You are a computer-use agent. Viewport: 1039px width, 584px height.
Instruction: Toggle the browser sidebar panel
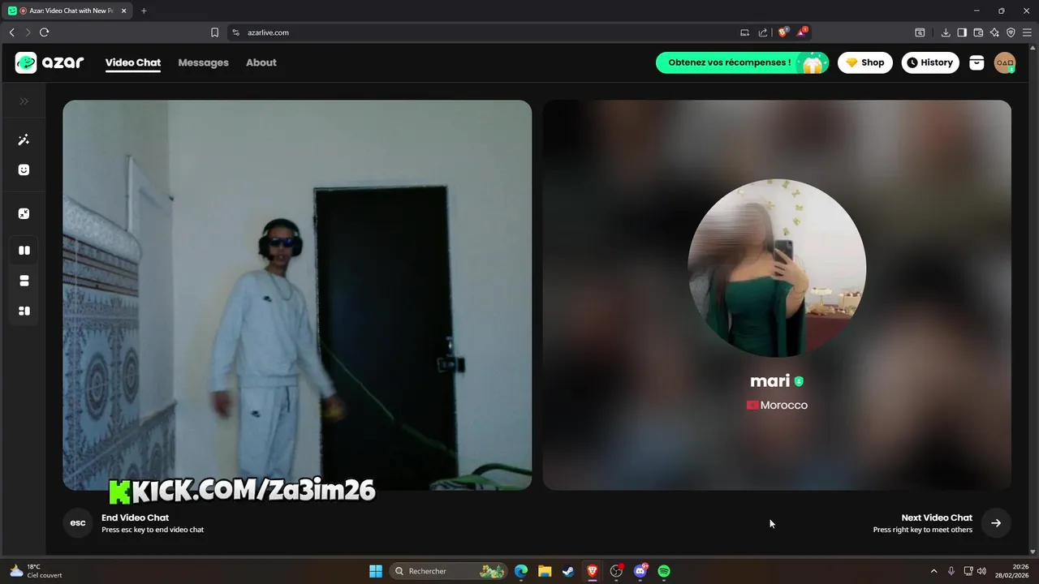[x=962, y=32]
